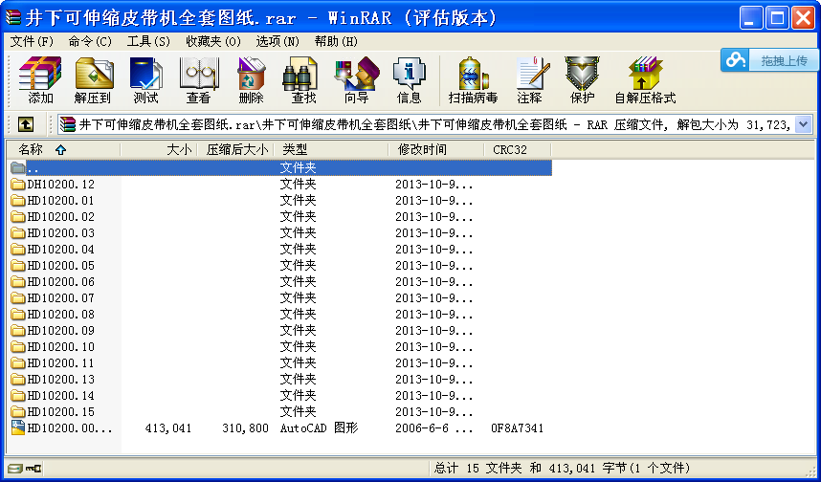The height and width of the screenshot is (482, 821).
Task: Run the 测试 (Test) archive tool
Action: pos(145,78)
